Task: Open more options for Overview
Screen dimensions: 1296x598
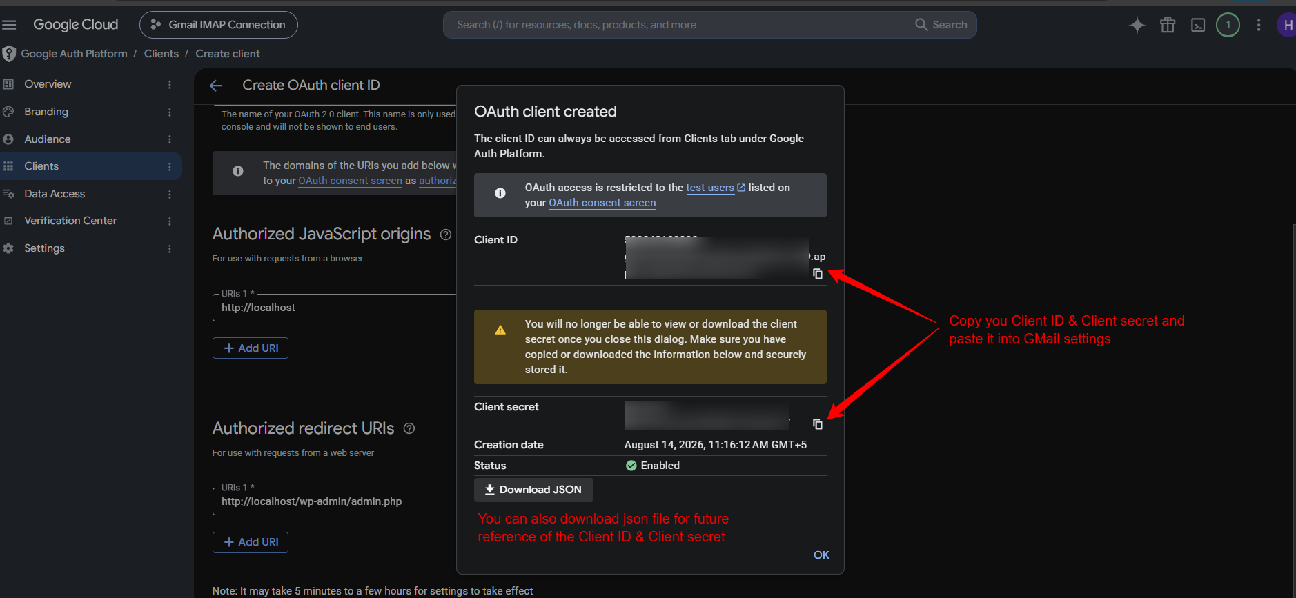Action: coord(170,84)
